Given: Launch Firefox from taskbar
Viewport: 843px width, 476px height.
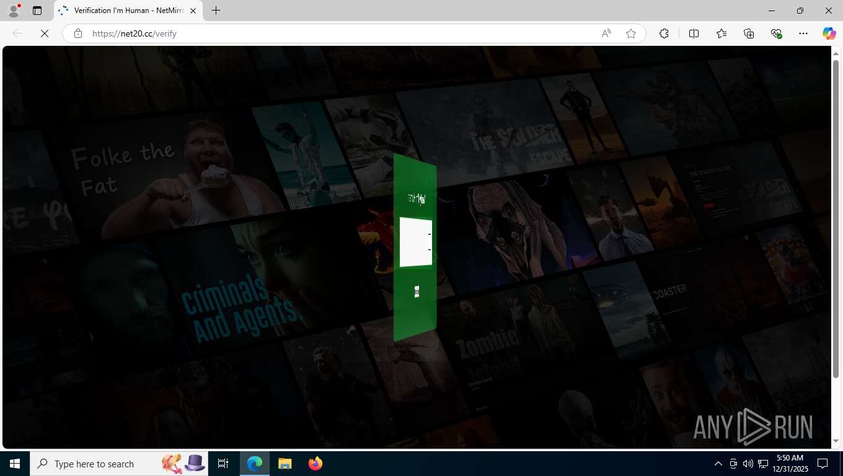Looking at the screenshot, I should tap(315, 464).
